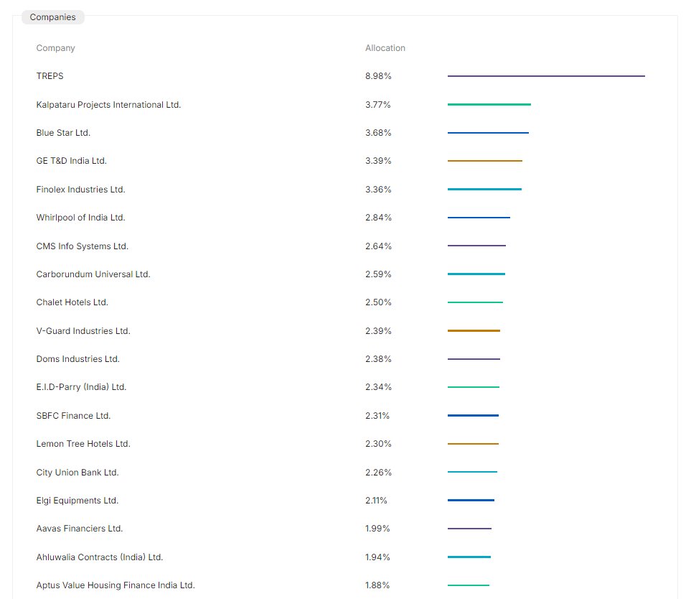Select Carborundum Universal Ltd.

click(93, 274)
